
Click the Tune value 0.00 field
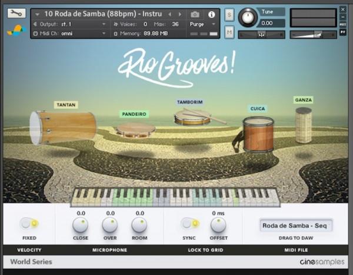click(272, 23)
